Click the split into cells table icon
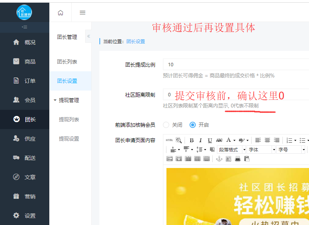309x225 pixels. click(x=188, y=159)
